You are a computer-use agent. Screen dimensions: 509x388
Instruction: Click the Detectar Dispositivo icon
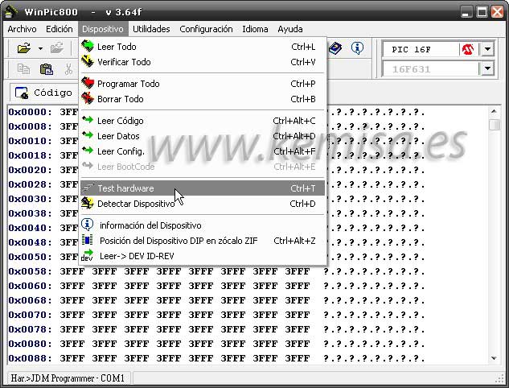pos(88,203)
